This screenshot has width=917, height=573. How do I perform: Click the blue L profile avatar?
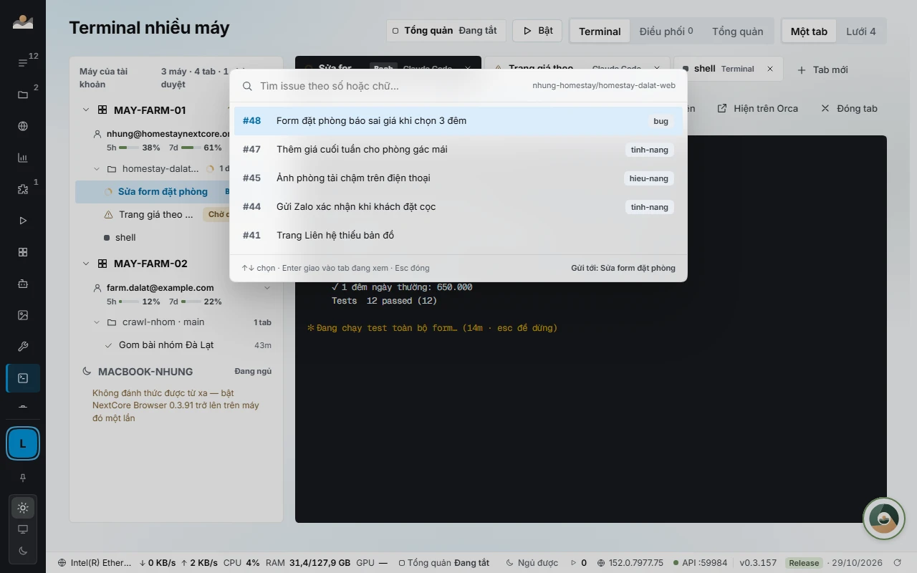coord(23,444)
